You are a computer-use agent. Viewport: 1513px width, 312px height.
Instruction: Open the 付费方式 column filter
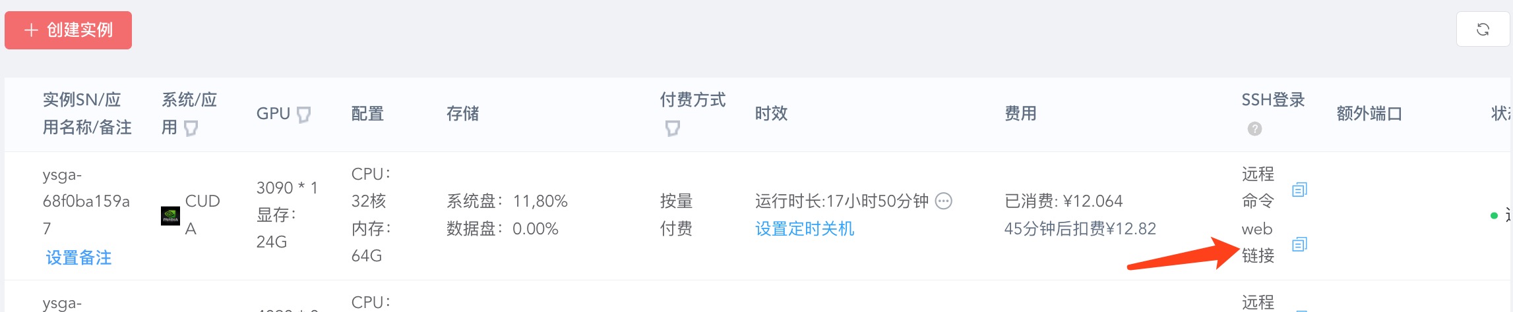click(x=672, y=128)
